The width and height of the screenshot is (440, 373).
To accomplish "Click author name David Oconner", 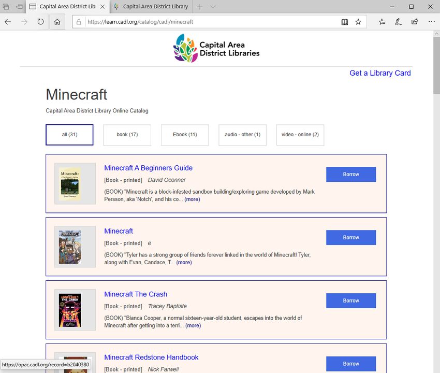I will [167, 180].
